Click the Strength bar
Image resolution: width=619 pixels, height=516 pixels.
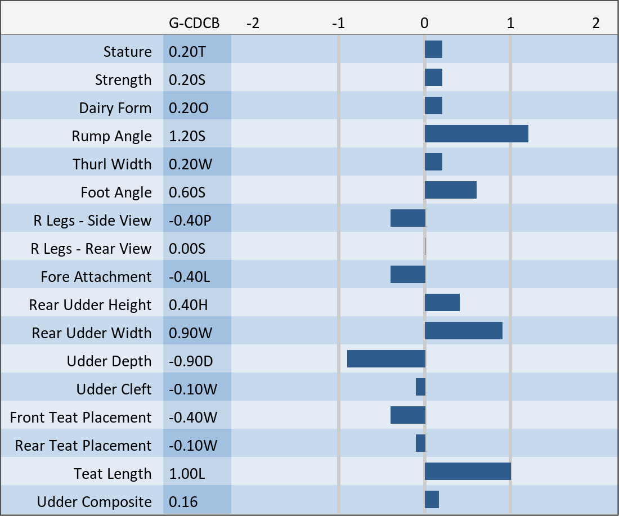click(x=433, y=78)
